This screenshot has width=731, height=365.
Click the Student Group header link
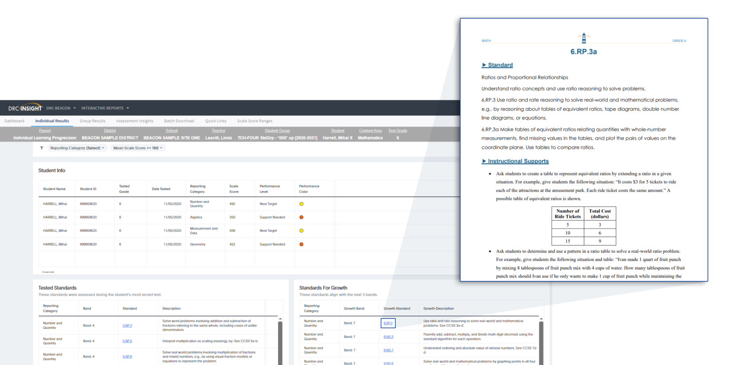point(277,131)
